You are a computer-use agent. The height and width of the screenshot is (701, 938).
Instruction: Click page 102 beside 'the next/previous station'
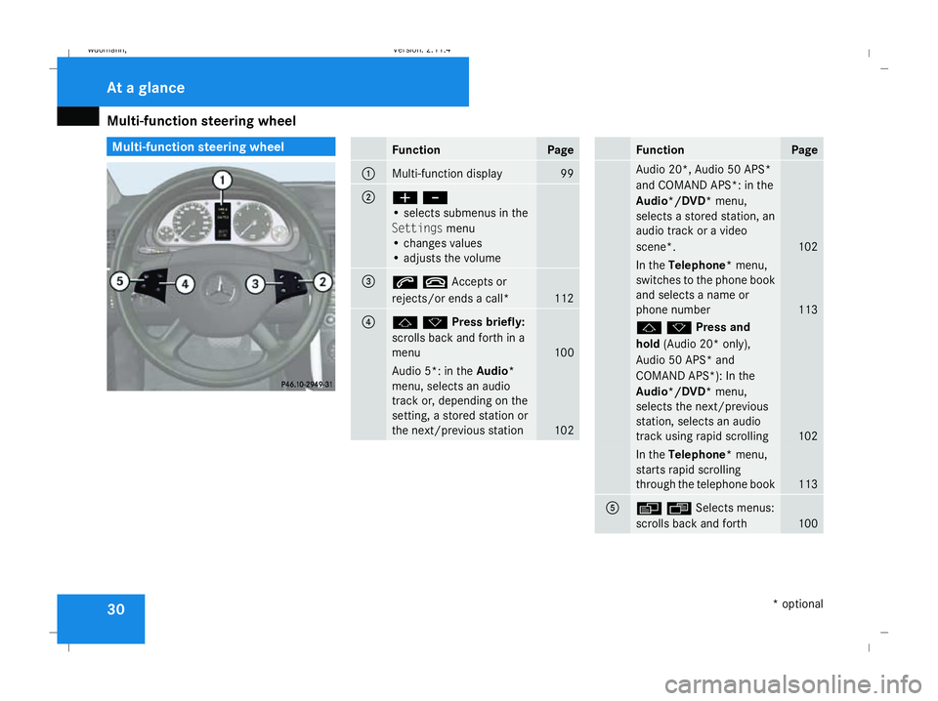coord(564,431)
